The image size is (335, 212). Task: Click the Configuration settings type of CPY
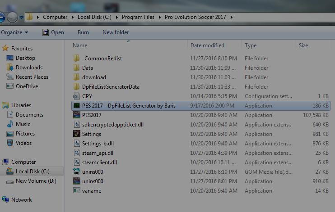pyautogui.click(x=268, y=96)
